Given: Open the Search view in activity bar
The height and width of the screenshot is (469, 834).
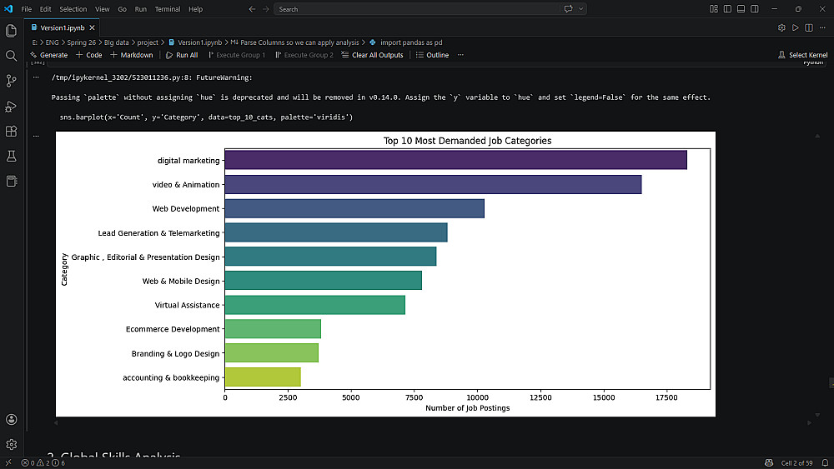Looking at the screenshot, I should pyautogui.click(x=12, y=56).
